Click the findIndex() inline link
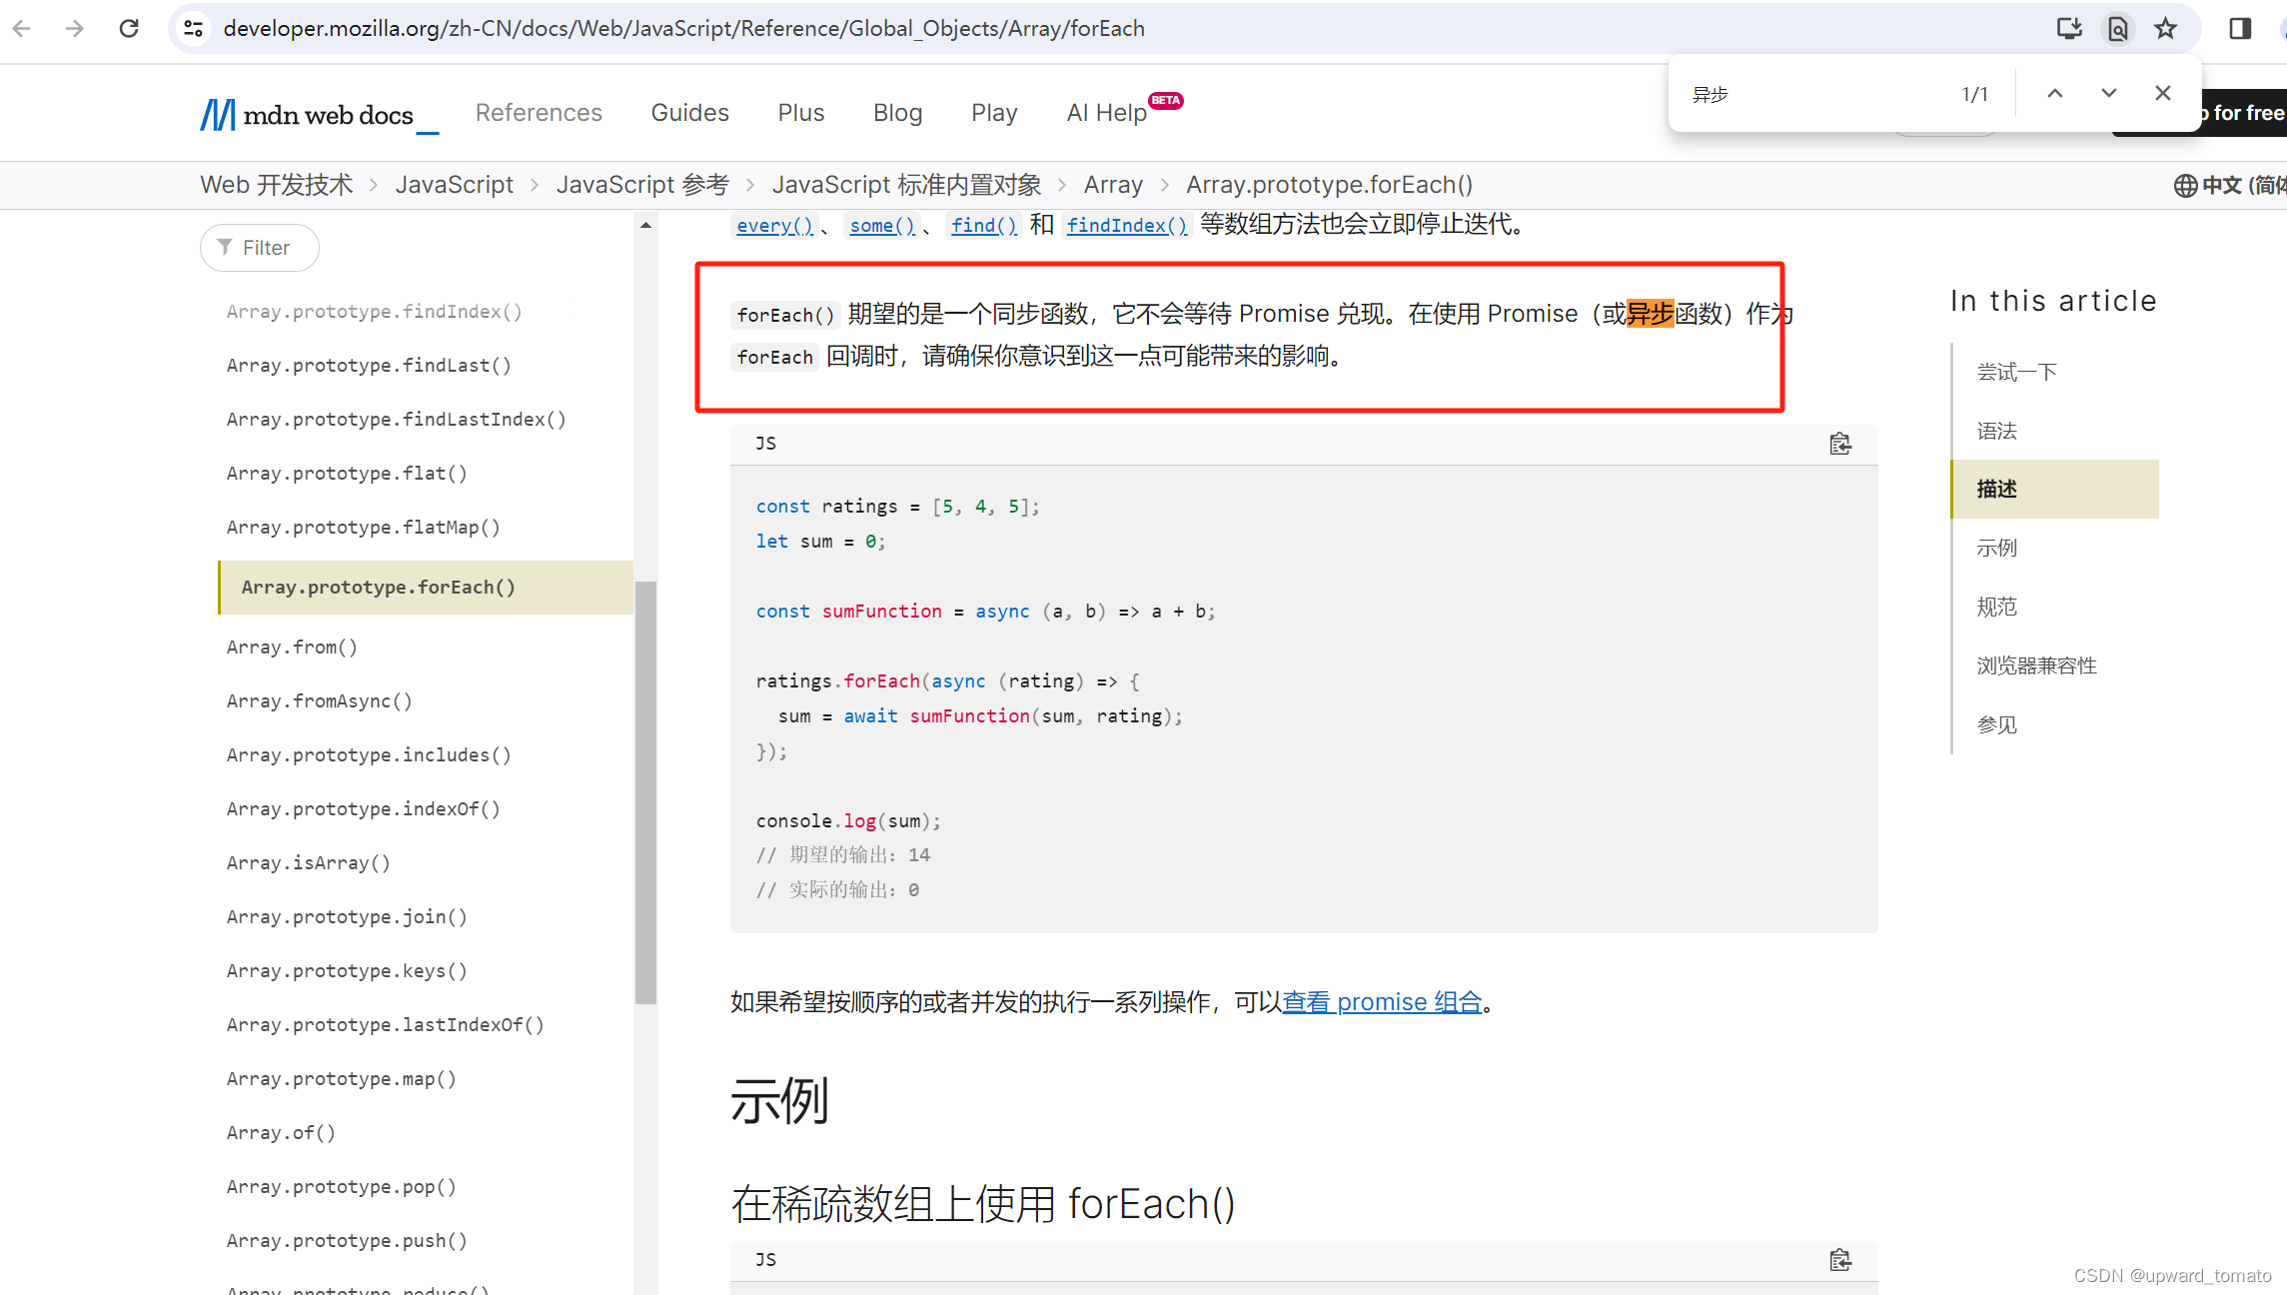The image size is (2287, 1295). (x=1127, y=225)
